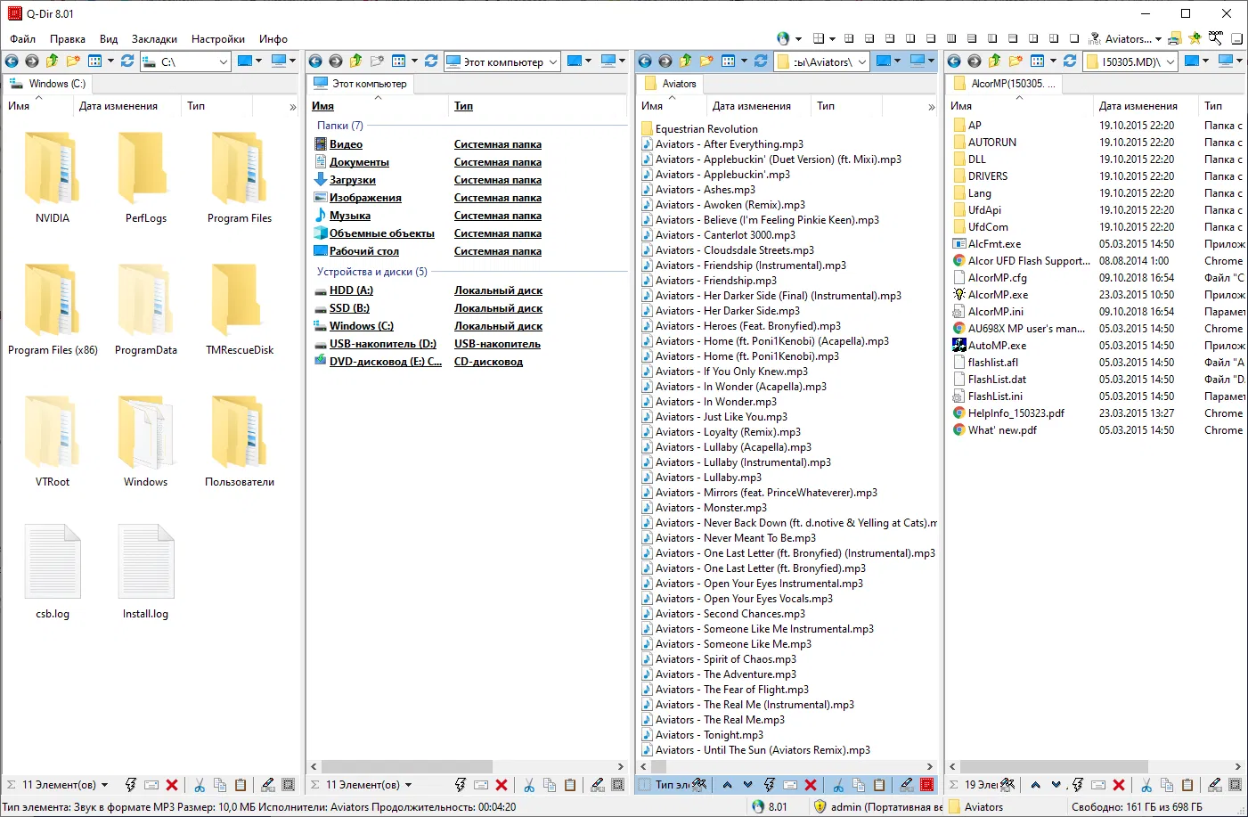This screenshot has width=1248, height=817.
Task: Collapse the Папки (7) group
Action: point(339,126)
